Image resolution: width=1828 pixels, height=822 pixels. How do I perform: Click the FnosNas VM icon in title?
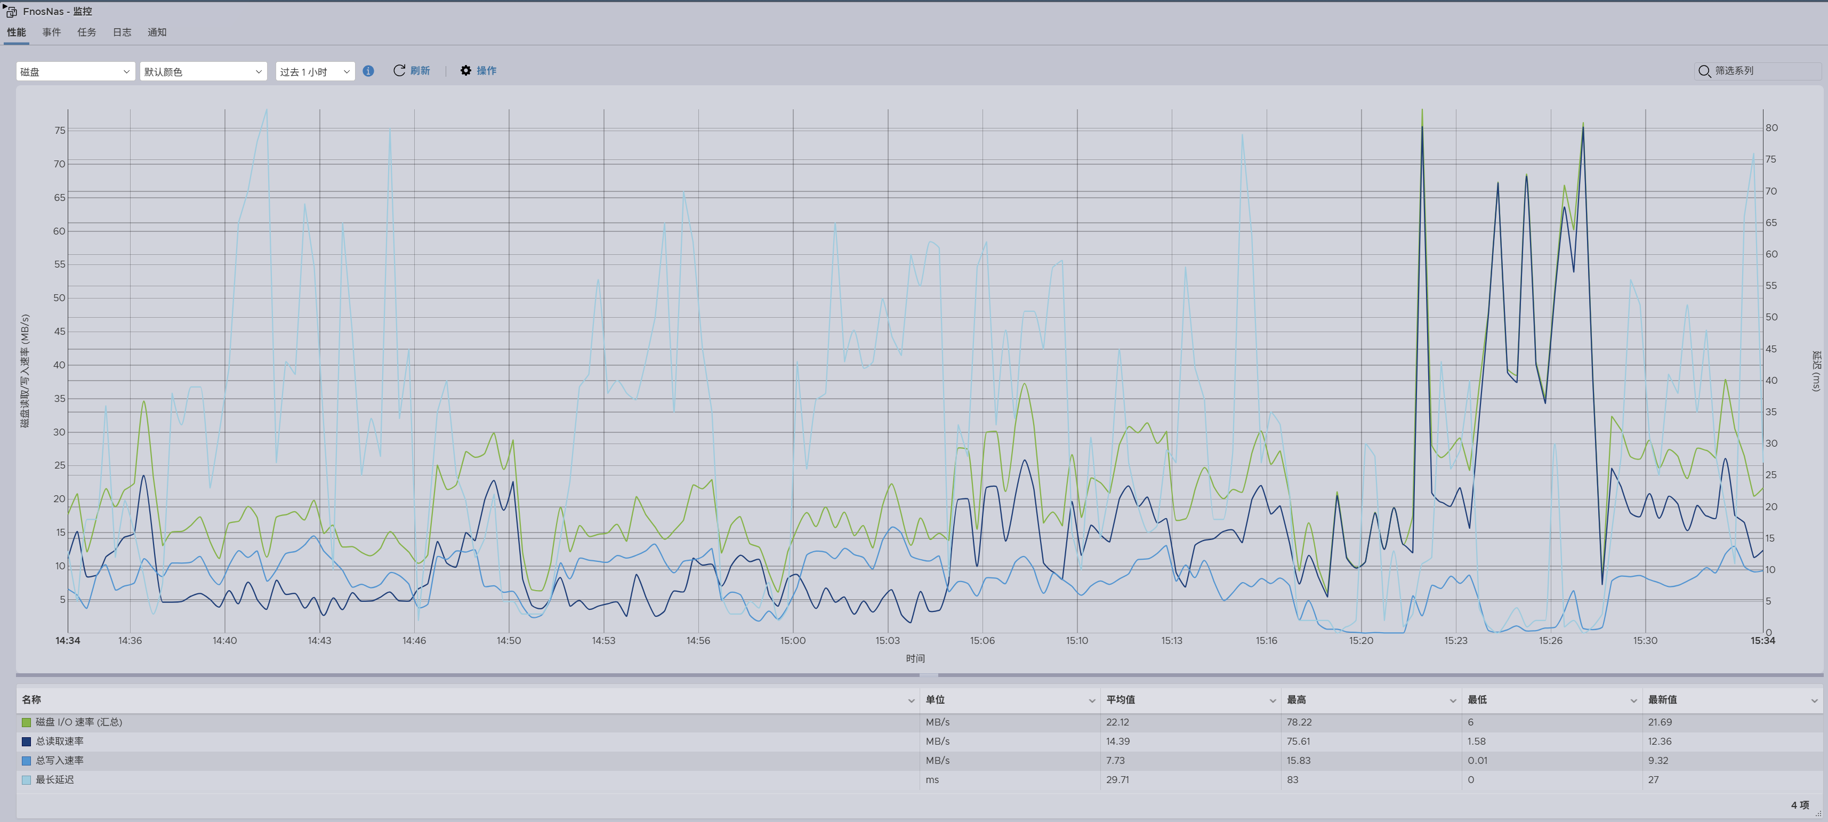pyautogui.click(x=10, y=11)
